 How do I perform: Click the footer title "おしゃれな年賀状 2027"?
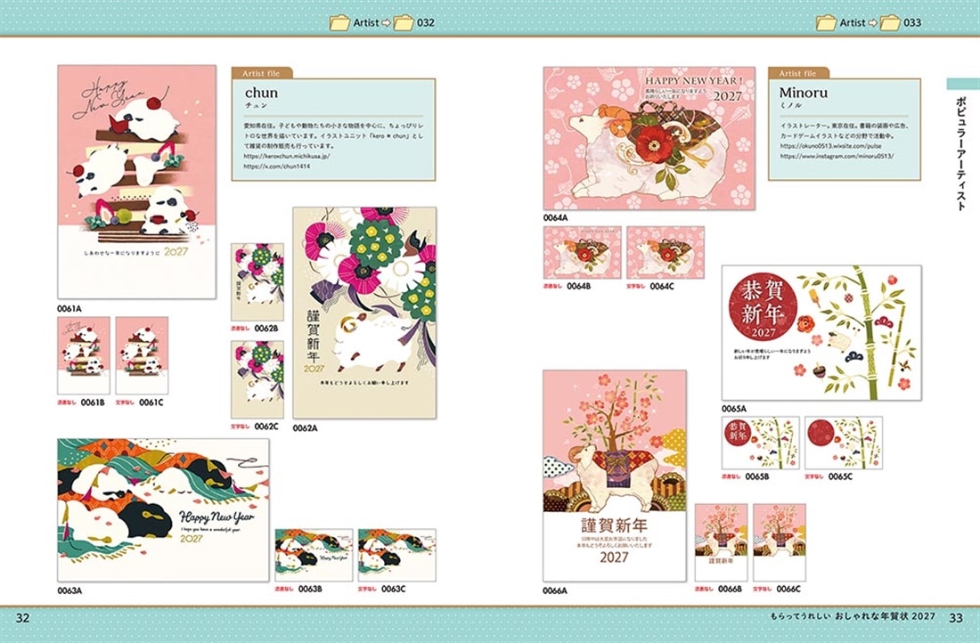[x=886, y=617]
